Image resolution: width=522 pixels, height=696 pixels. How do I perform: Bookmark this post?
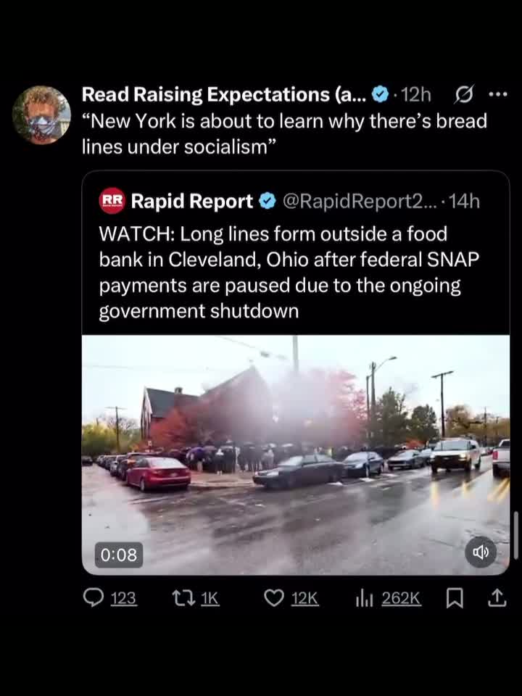(x=454, y=599)
